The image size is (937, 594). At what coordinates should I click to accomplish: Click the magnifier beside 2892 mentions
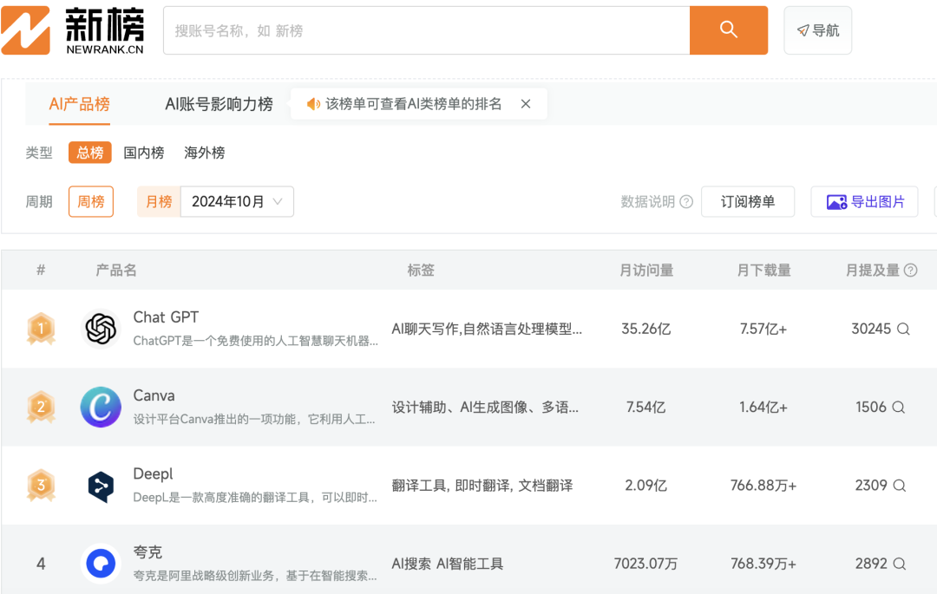pos(900,564)
